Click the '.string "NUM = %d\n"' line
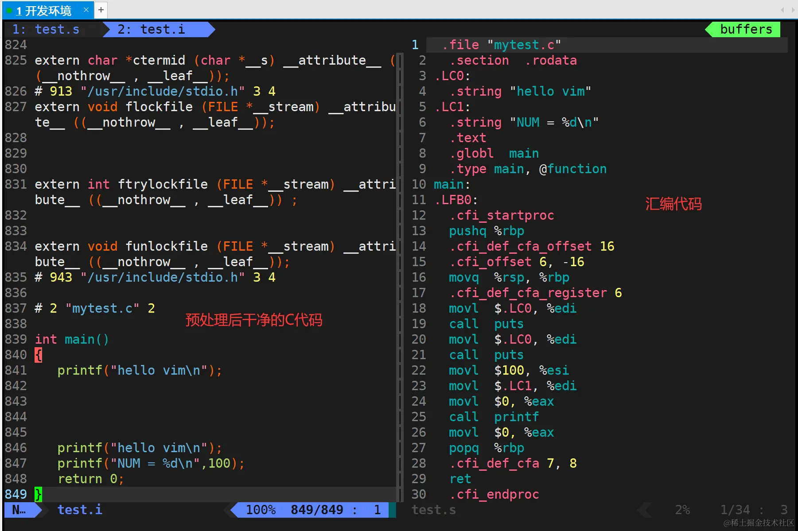The image size is (798, 531). [x=524, y=122]
